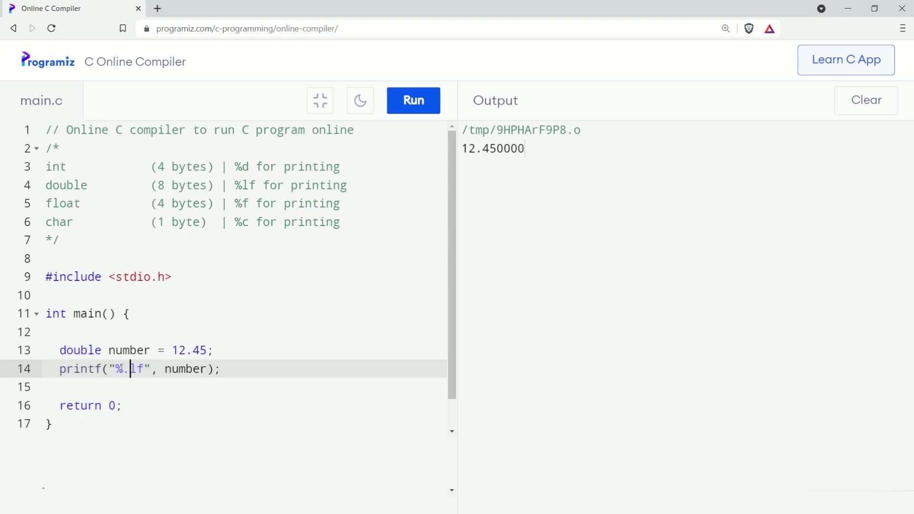The height and width of the screenshot is (514, 914).
Task: Open a new browser tab
Action: pyautogui.click(x=158, y=9)
